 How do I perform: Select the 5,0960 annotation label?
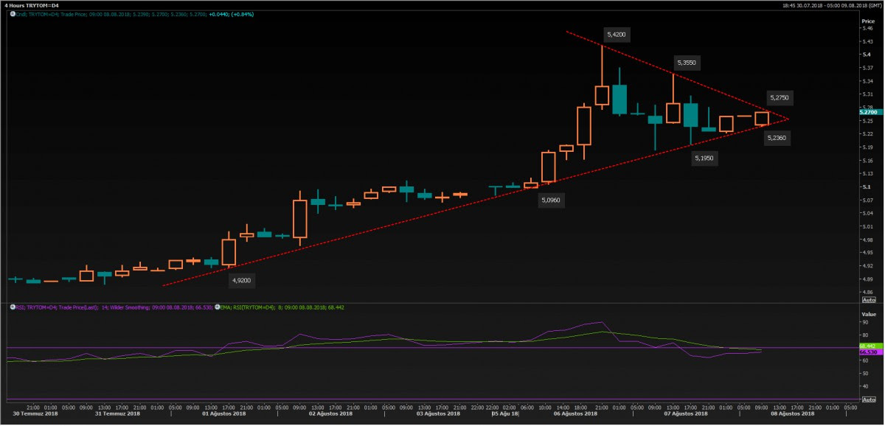pos(550,200)
